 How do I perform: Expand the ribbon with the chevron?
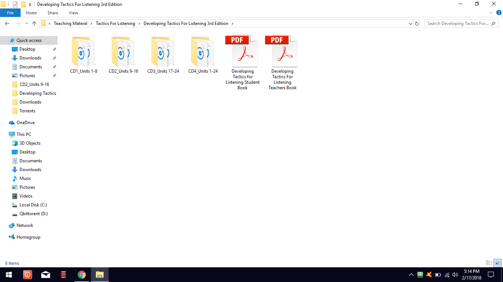tap(491, 12)
